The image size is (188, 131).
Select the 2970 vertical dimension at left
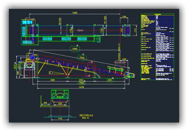(x=20, y=66)
